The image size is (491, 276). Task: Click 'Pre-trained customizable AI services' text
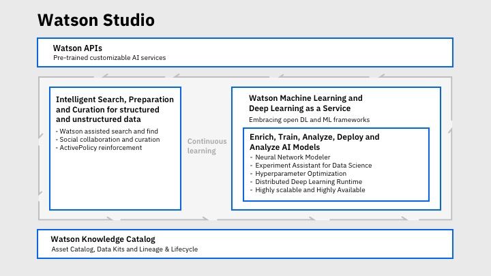[110, 58]
